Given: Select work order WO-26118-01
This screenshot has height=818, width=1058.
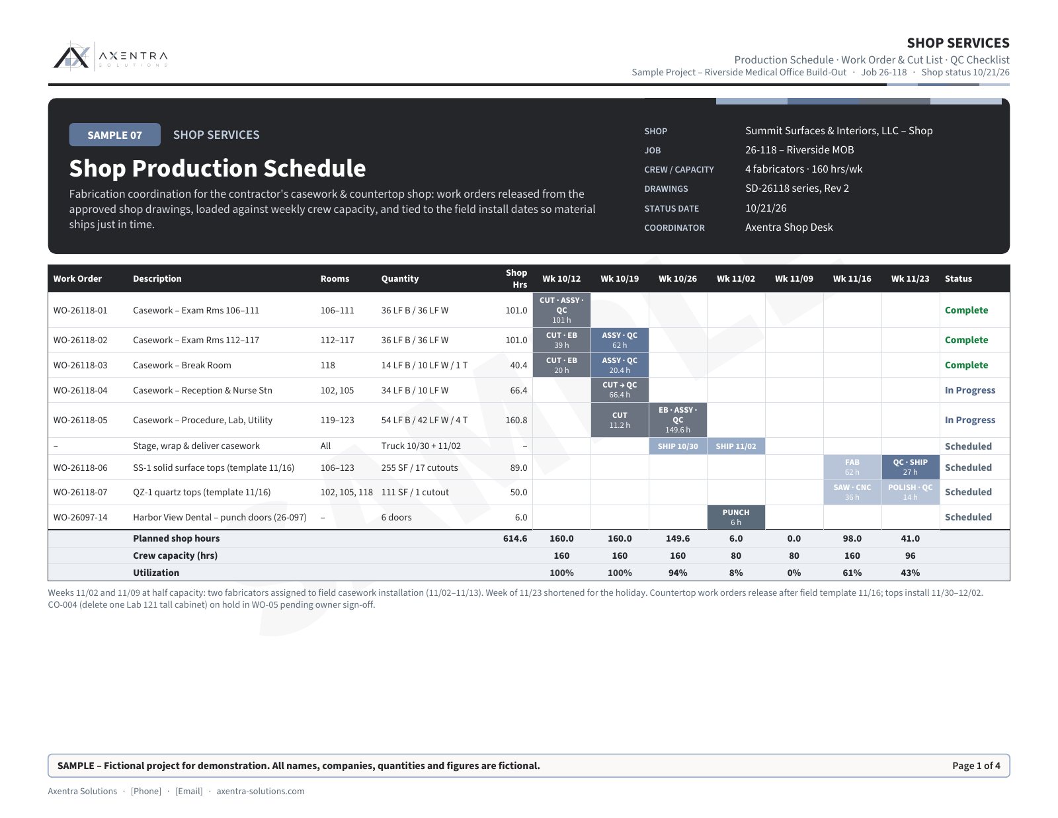Looking at the screenshot, I should click(x=80, y=310).
